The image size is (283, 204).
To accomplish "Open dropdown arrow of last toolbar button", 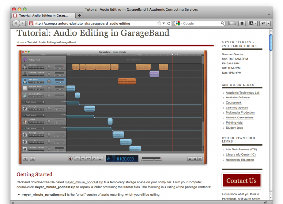I will coord(269,23).
